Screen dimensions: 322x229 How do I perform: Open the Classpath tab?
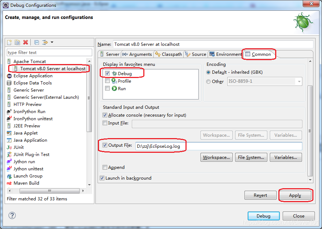169,54
